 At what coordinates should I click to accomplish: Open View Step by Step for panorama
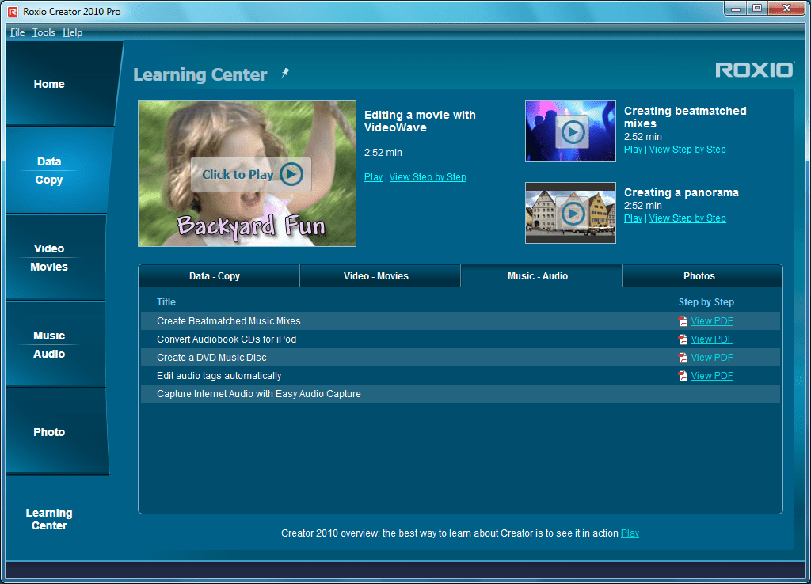687,218
